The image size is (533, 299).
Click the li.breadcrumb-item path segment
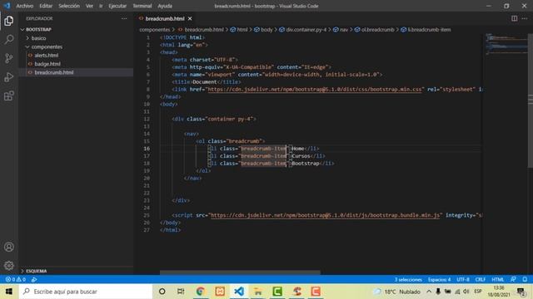429,30
